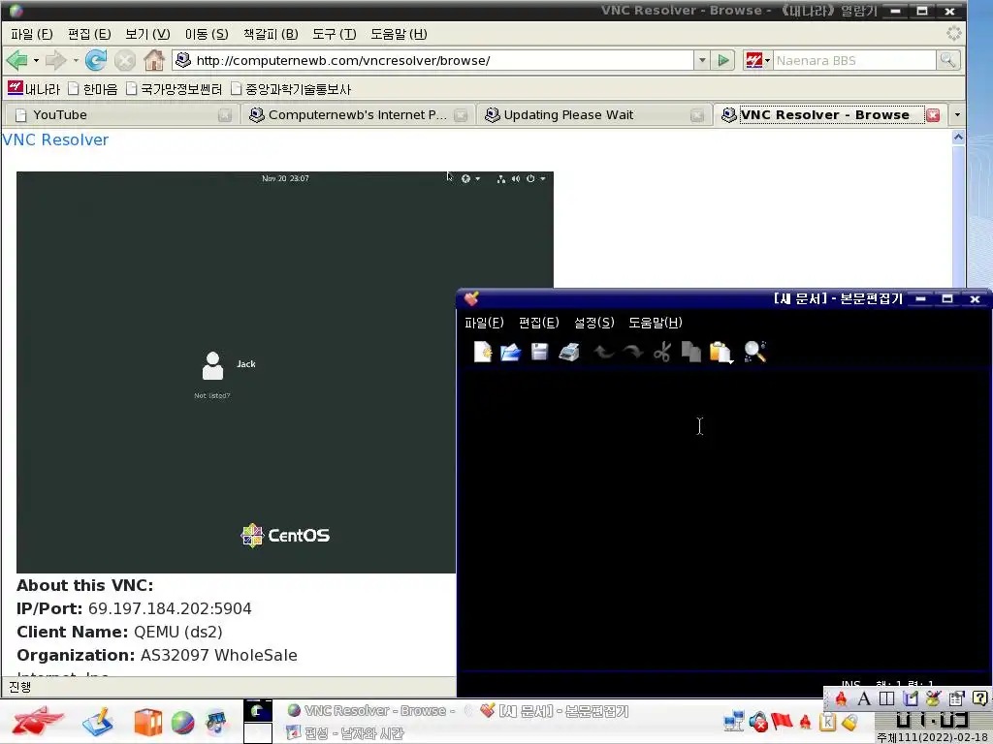This screenshot has width=993, height=744.
Task: Click Print icon in text editor
Action: coord(568,352)
